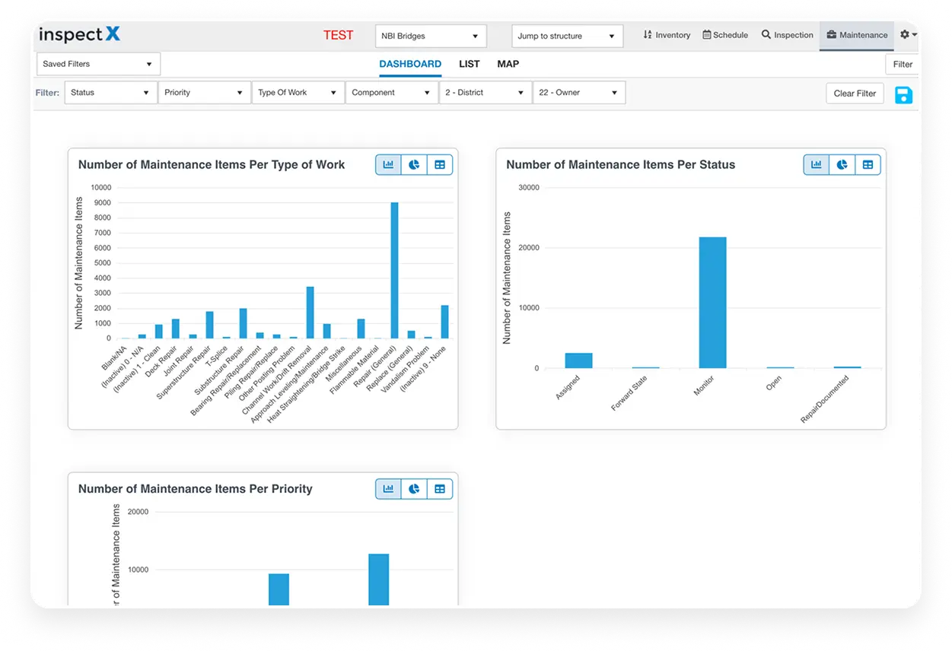This screenshot has width=952, height=651.
Task: Open the Status filter selector
Action: click(x=110, y=92)
